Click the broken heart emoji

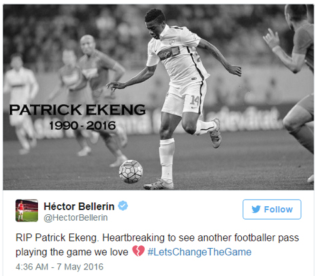[139, 251]
